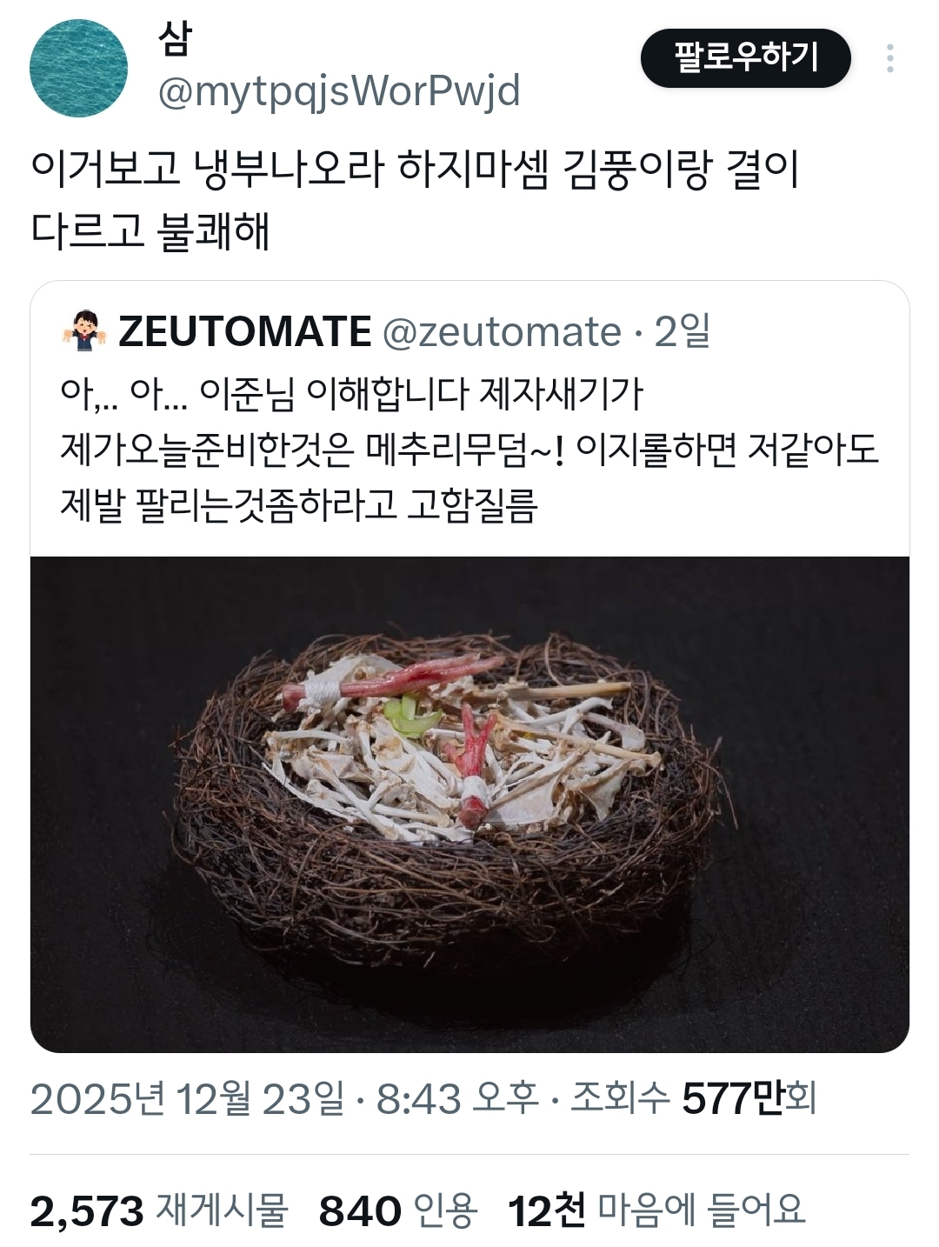Click the 8:43 오후 time label
Screen dimensions: 939x1247
point(457,1099)
